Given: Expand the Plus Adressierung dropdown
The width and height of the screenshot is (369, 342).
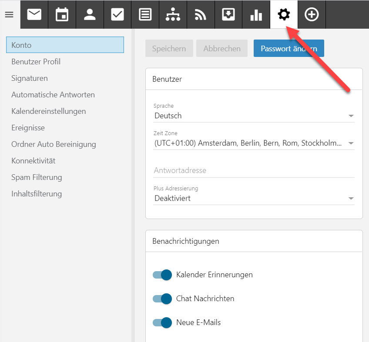Looking at the screenshot, I should tap(254, 198).
